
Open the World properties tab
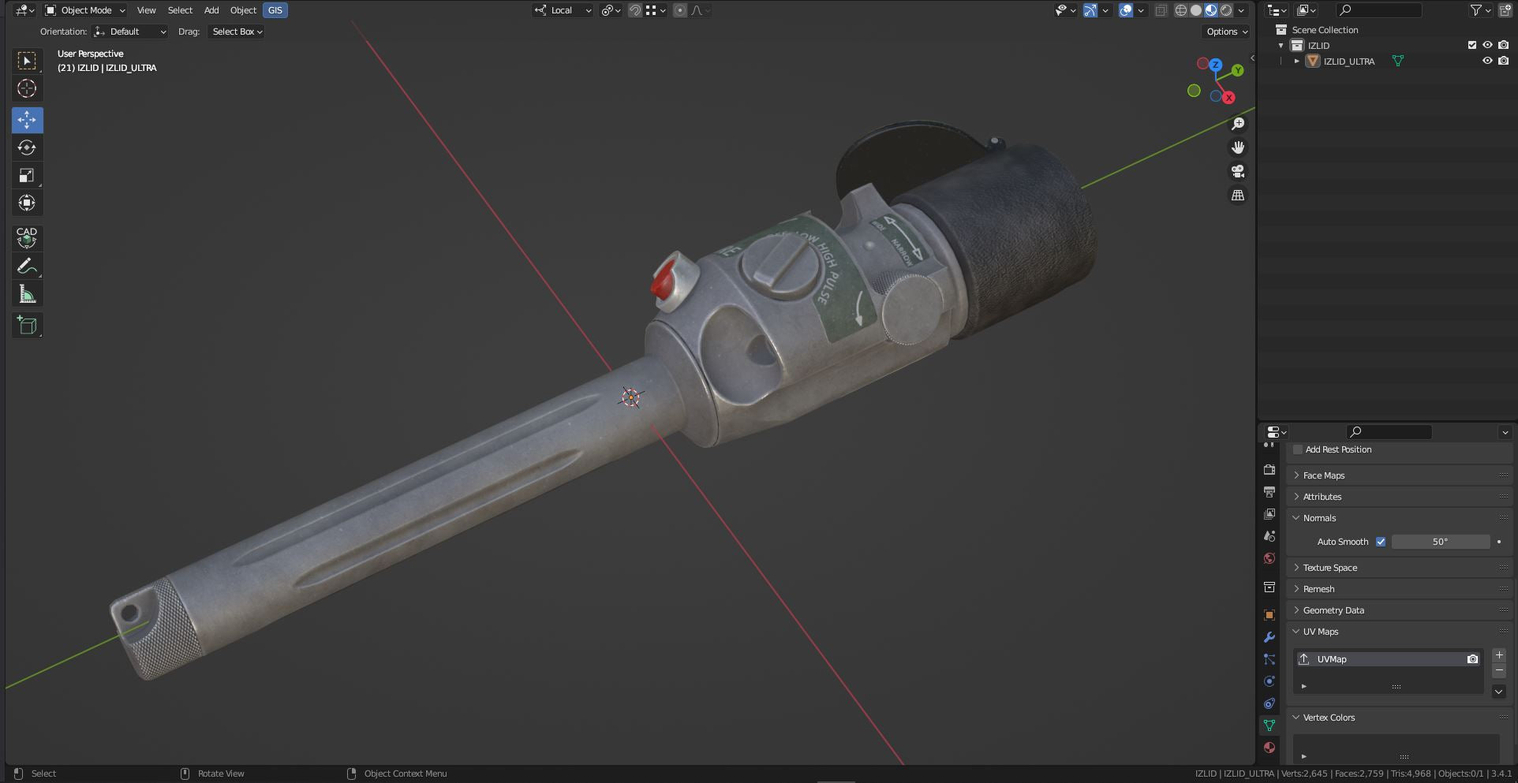1269,558
